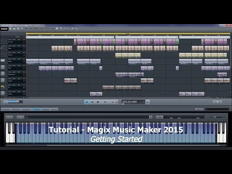Toggle Mute on Bass track 2

click(14, 46)
